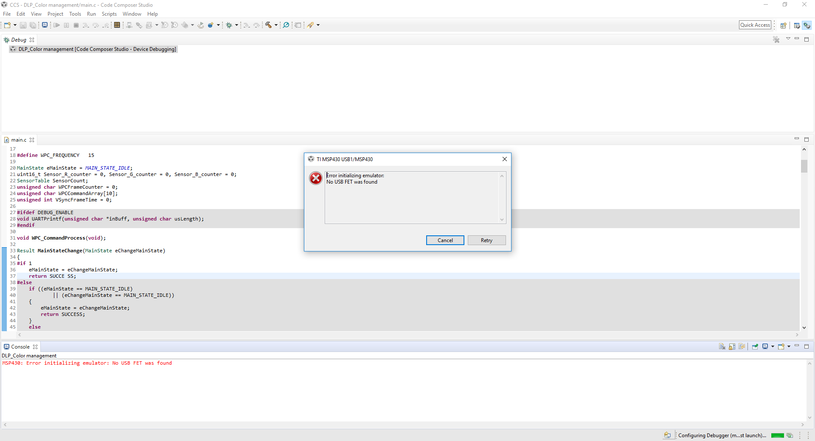The height and width of the screenshot is (441, 815).
Task: Select DLP_Color management debug session entry
Action: [x=93, y=49]
